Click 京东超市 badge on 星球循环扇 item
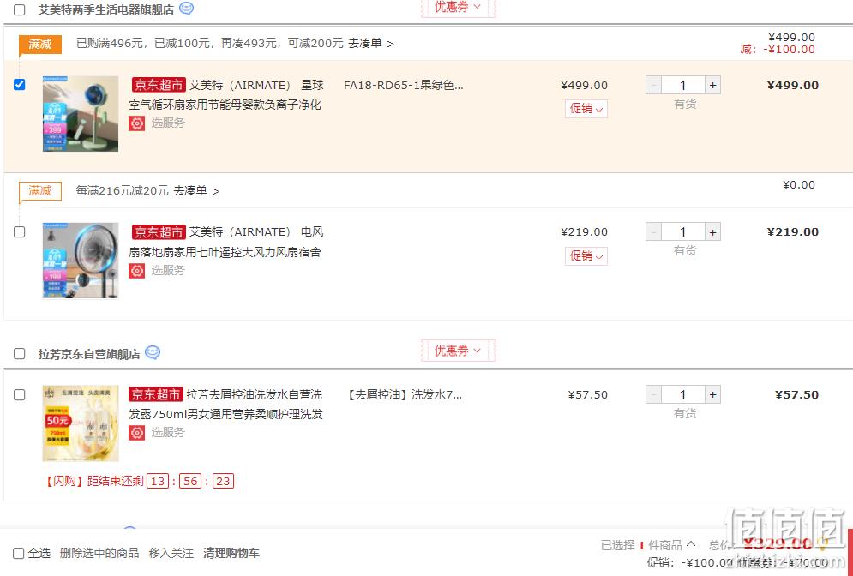The height and width of the screenshot is (576, 853). click(x=159, y=85)
